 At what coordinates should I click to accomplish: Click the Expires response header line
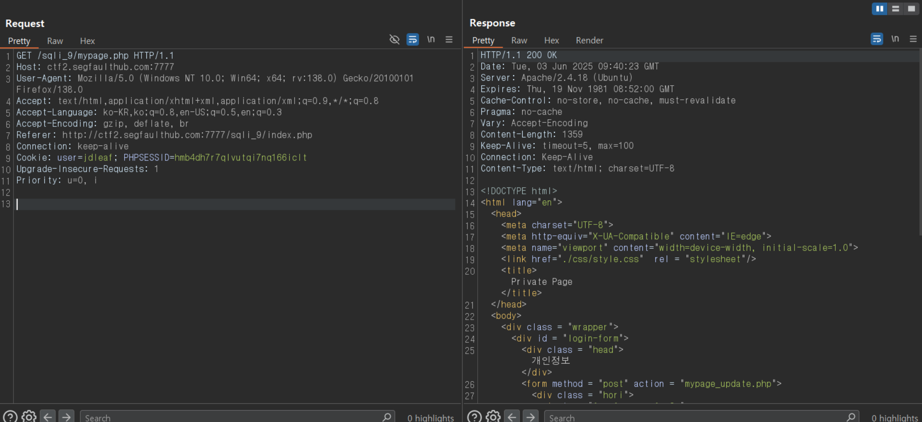point(577,89)
